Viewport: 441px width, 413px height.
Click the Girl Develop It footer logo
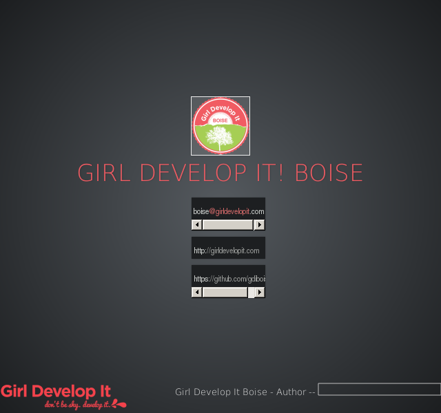coord(63,396)
